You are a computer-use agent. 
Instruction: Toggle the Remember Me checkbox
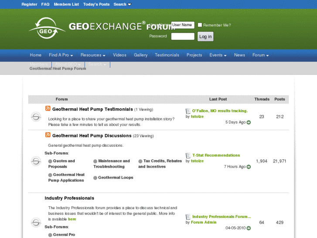pyautogui.click(x=200, y=25)
